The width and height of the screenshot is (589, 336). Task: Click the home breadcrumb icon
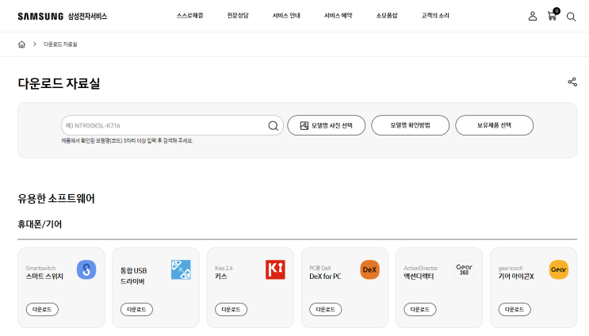click(x=22, y=44)
